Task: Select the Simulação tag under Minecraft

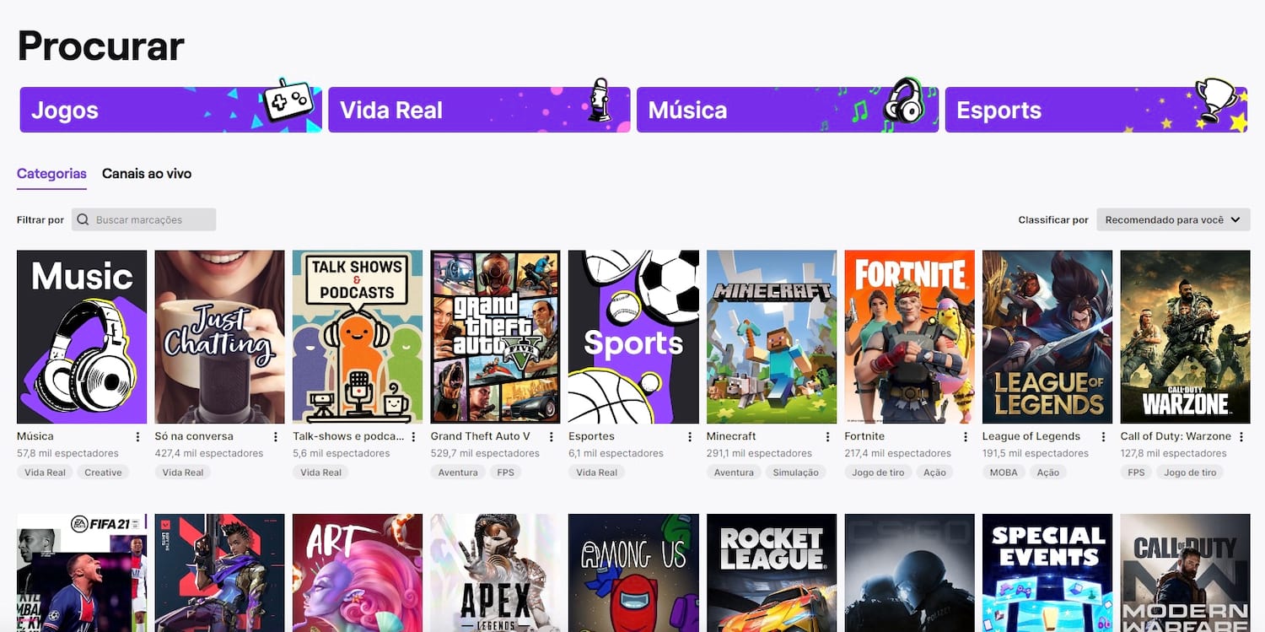Action: tap(796, 473)
